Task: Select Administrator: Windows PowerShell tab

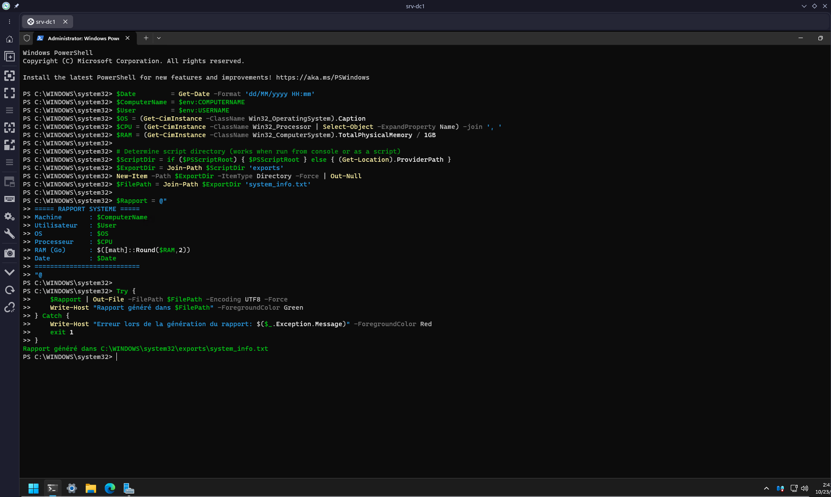Action: tap(83, 38)
